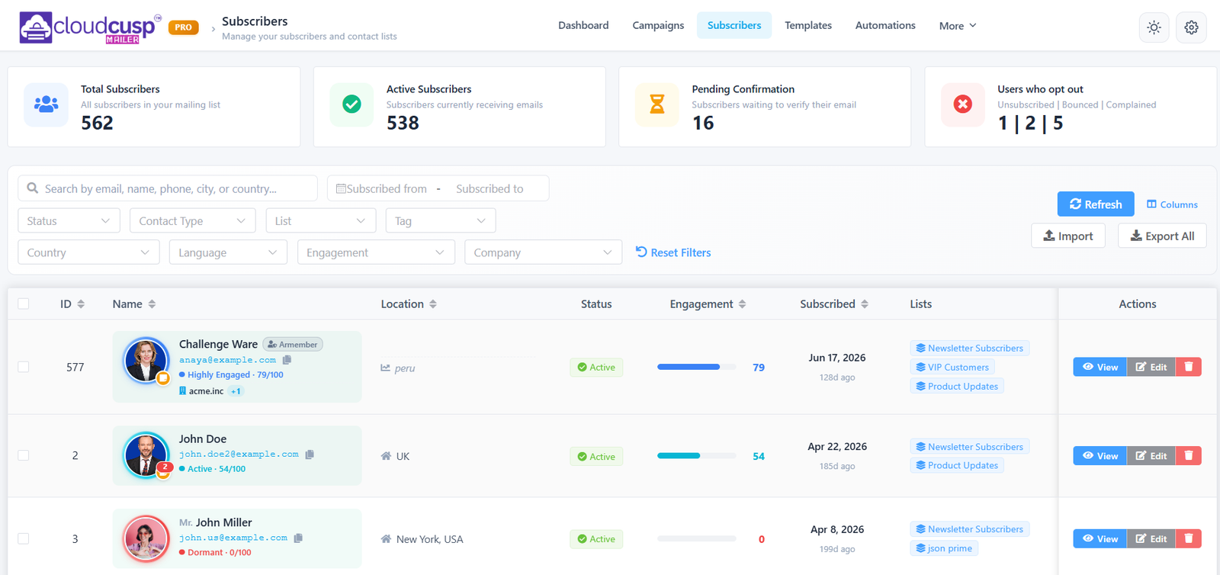The width and height of the screenshot is (1220, 575).
Task: Click the Challenge Ware avatar photo
Action: click(146, 360)
